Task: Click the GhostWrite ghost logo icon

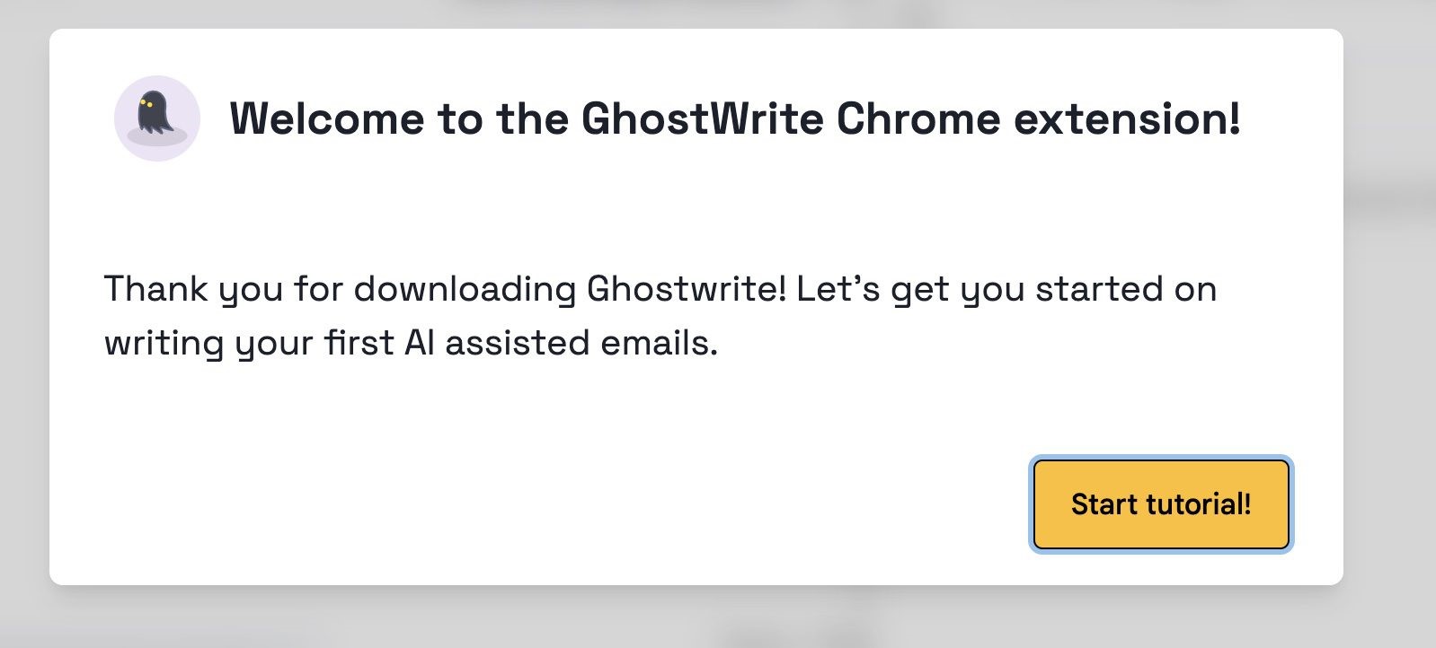Action: (156, 118)
